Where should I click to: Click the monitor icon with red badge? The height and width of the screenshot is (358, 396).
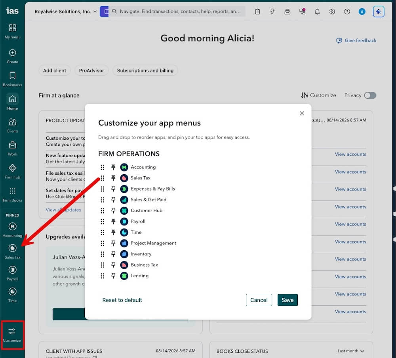pyautogui.click(x=302, y=11)
